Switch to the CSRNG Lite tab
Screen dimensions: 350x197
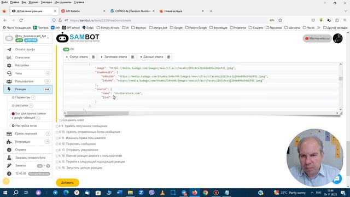click(x=132, y=11)
